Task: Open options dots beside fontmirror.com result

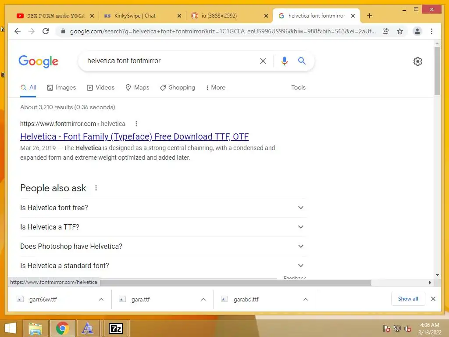Action: click(136, 124)
